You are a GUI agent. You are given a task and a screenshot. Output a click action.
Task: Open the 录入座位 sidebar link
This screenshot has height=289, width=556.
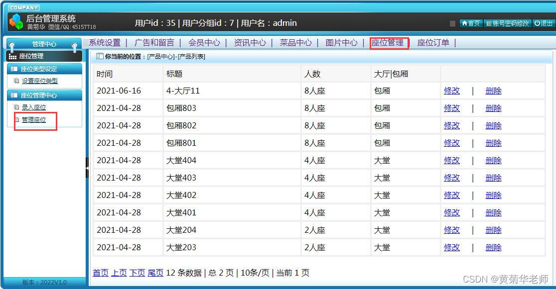34,107
